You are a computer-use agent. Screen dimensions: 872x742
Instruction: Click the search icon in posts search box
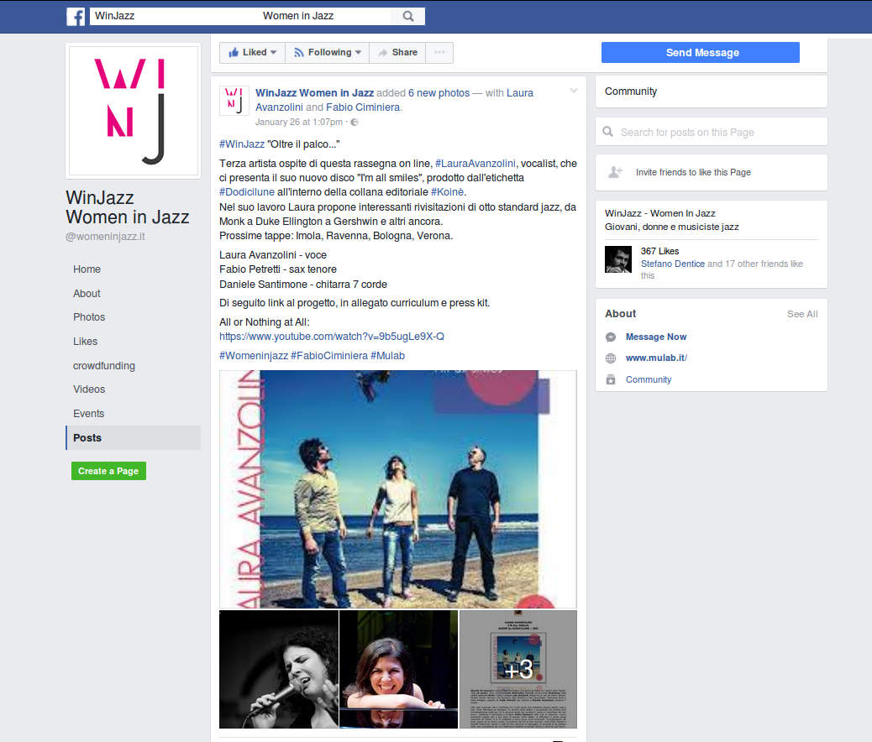[x=608, y=132]
